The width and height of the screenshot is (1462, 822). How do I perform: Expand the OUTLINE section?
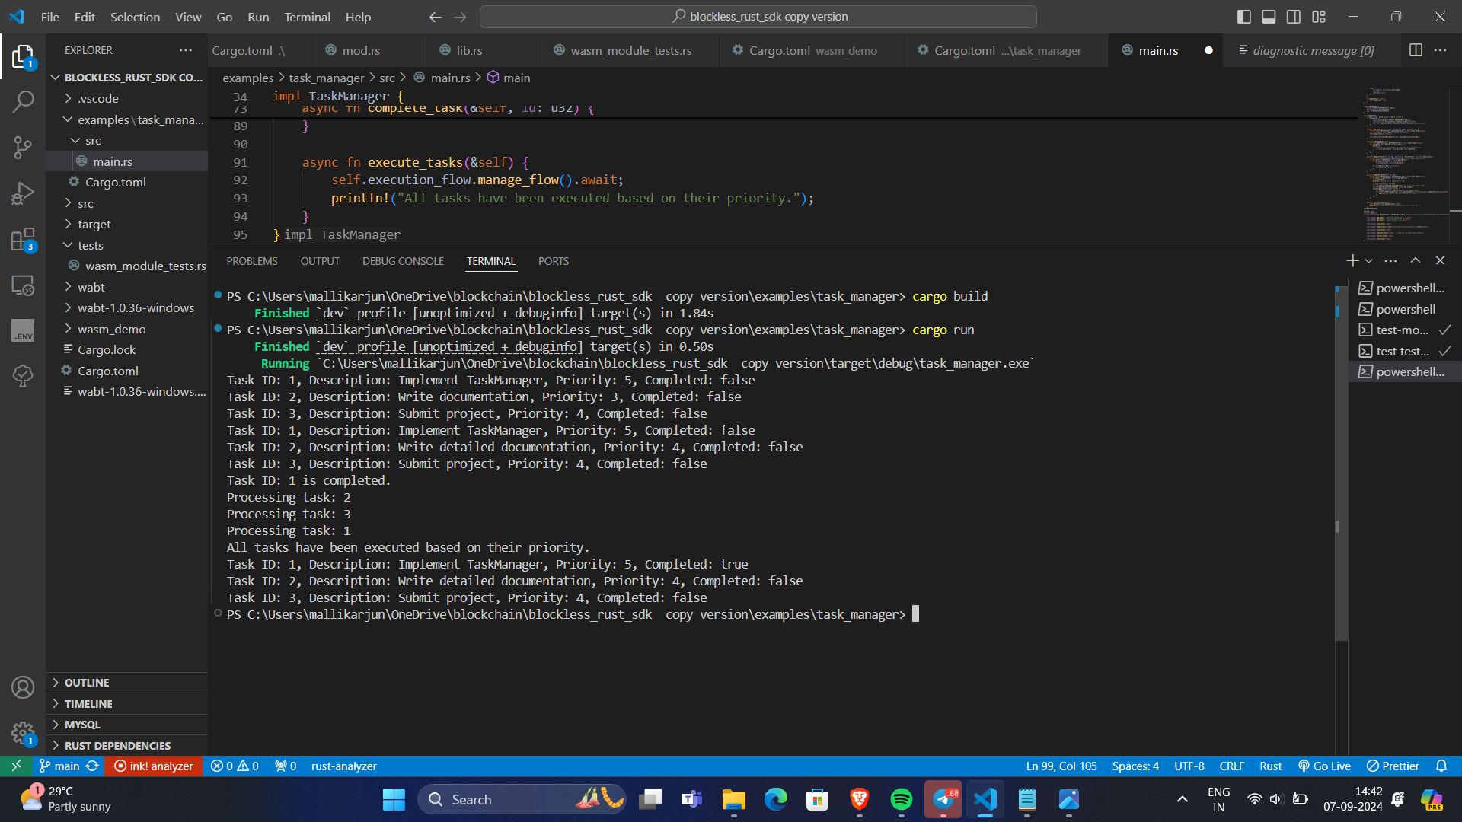tap(126, 683)
